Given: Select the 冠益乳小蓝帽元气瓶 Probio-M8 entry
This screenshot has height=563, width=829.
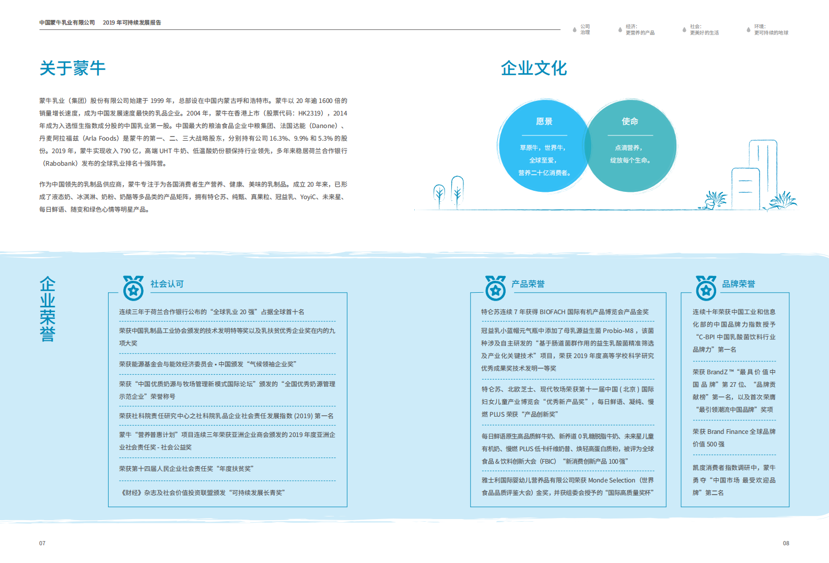Looking at the screenshot, I should 568,350.
